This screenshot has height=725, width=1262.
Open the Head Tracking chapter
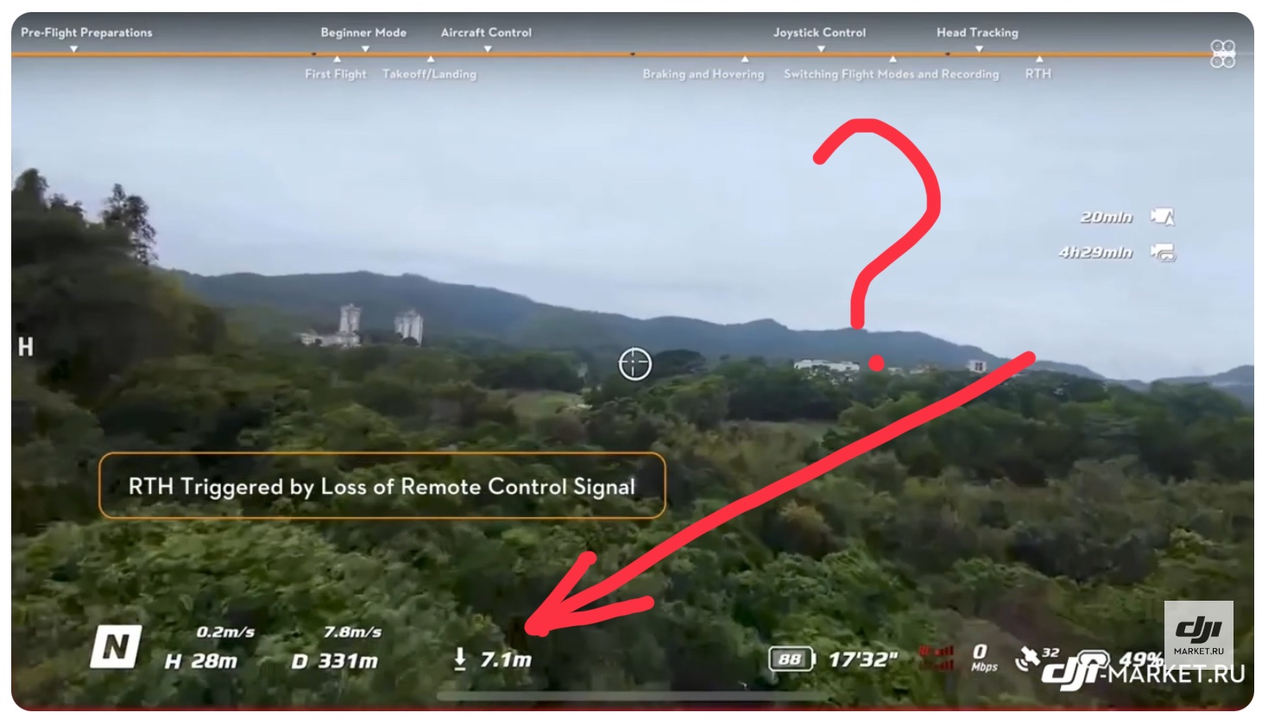click(x=977, y=33)
